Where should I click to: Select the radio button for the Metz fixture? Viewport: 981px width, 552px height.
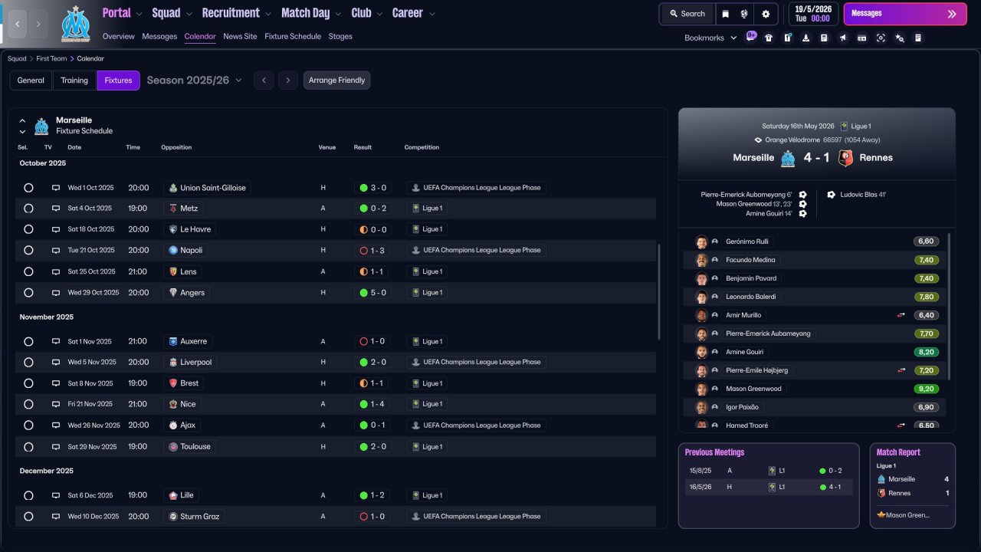(28, 209)
